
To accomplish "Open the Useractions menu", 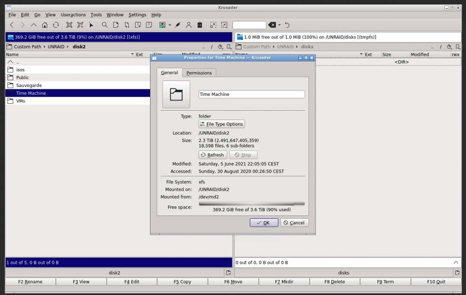I will pos(73,15).
